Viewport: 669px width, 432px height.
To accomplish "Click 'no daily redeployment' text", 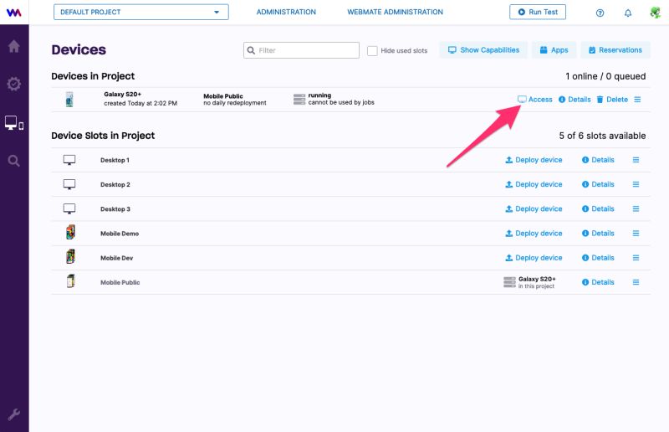I will [x=235, y=103].
